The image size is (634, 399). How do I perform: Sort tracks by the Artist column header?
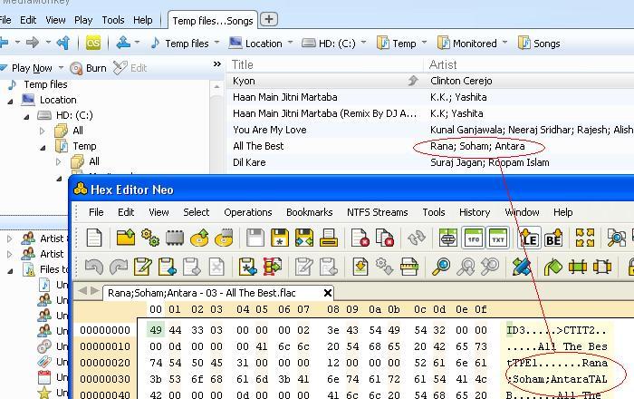pyautogui.click(x=443, y=64)
